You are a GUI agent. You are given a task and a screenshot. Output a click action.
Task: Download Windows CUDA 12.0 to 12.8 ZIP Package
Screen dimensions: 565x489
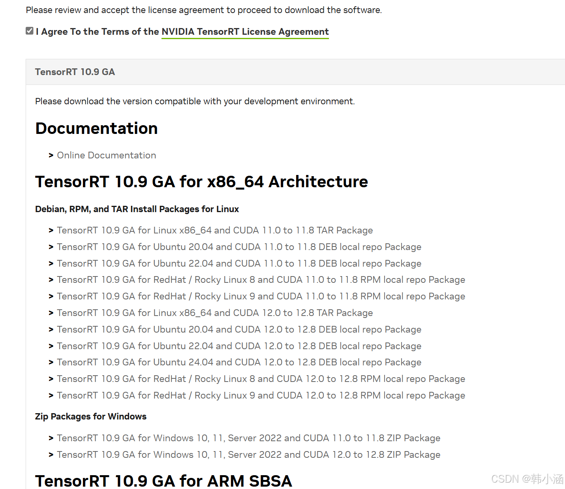pos(249,455)
